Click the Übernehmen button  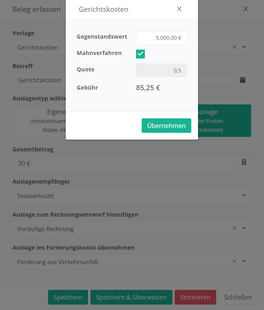[166, 126]
